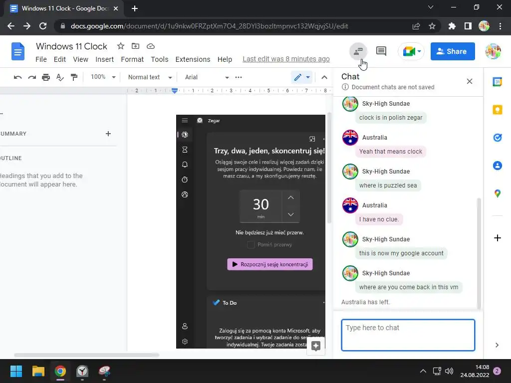Click the 'Yeah that means clock' message
Screen dimensions: 511x383
click(390, 152)
